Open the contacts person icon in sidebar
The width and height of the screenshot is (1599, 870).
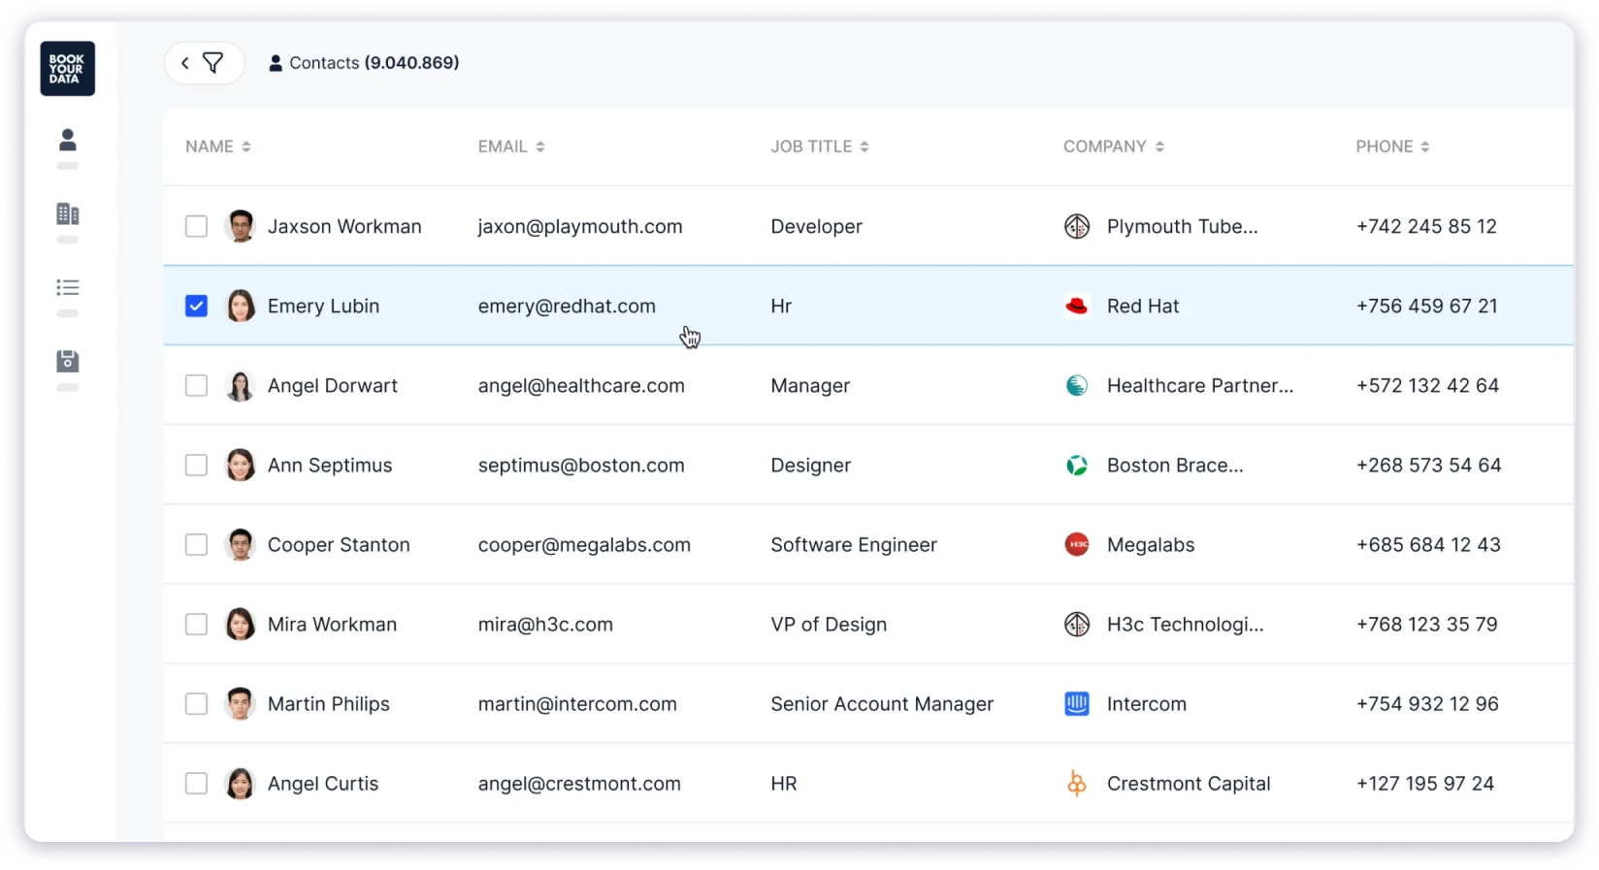point(67,140)
